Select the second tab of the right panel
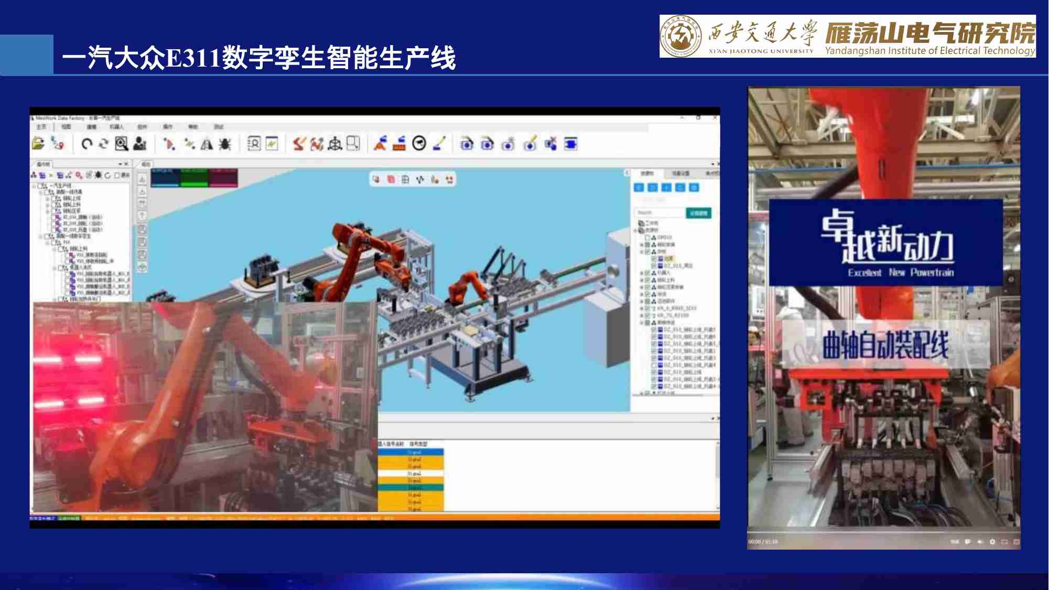 [x=681, y=173]
